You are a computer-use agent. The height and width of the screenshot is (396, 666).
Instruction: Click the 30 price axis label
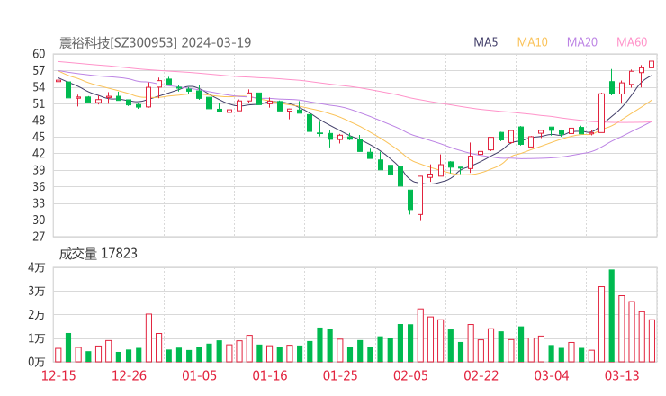point(39,220)
